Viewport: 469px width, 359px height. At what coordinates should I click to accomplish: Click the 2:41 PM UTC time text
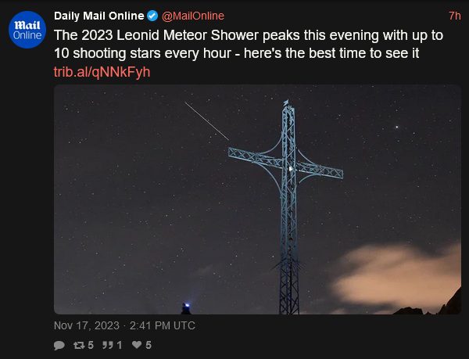click(163, 325)
